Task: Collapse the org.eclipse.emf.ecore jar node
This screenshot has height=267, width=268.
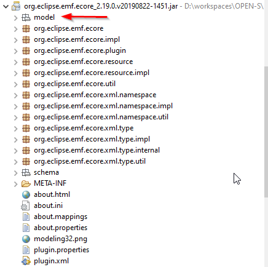Action: 6,7
